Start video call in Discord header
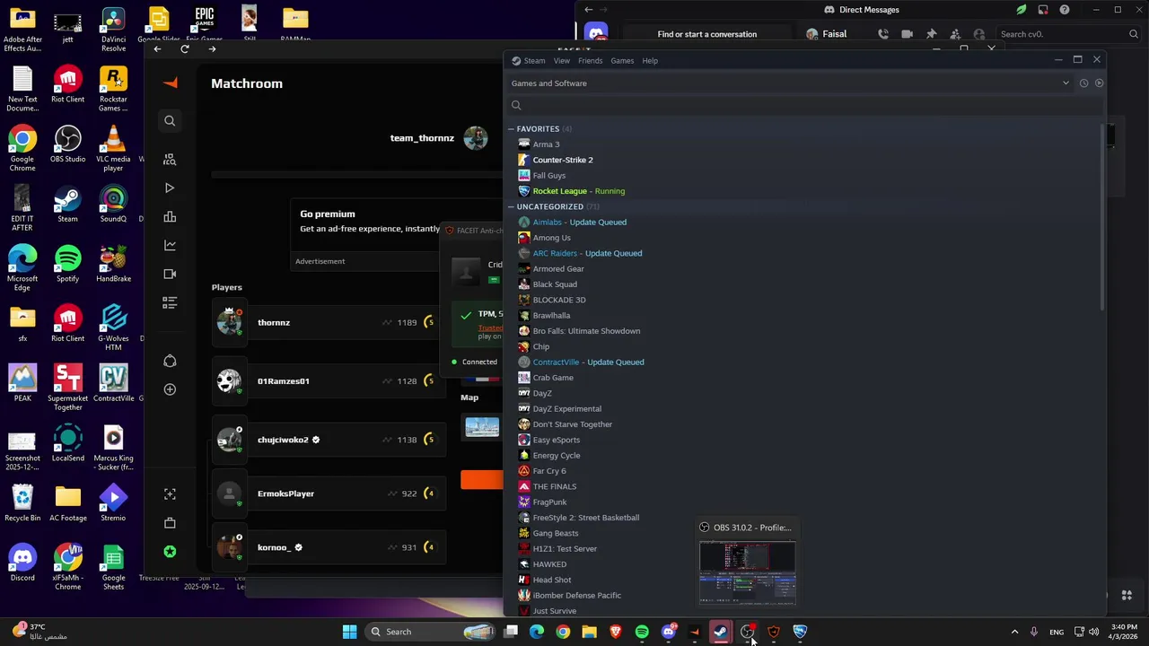1149x646 pixels. coord(907,34)
